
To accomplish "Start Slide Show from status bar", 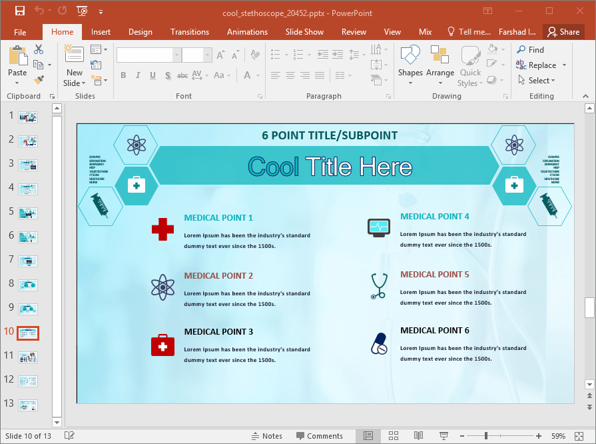I will (x=444, y=436).
